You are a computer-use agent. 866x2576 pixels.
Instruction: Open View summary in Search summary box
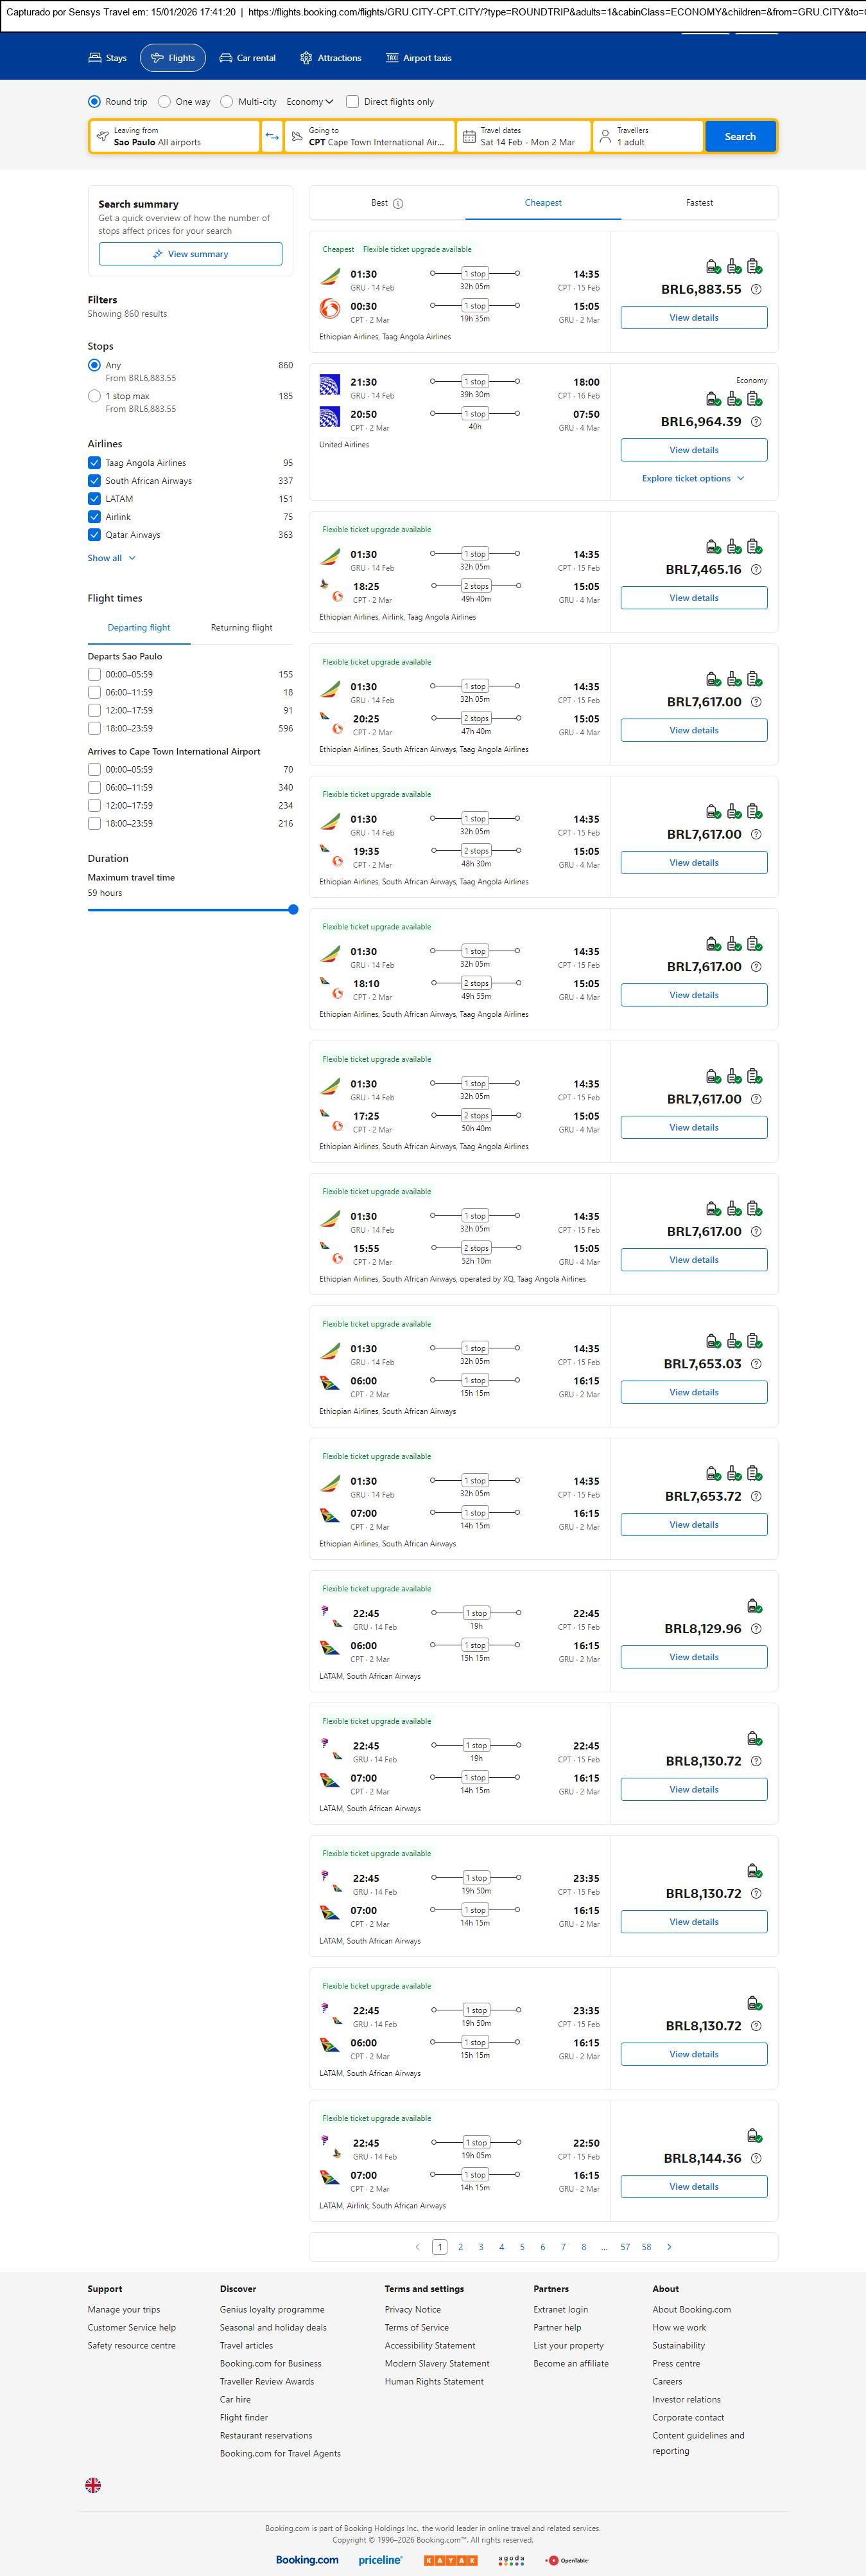coord(190,254)
